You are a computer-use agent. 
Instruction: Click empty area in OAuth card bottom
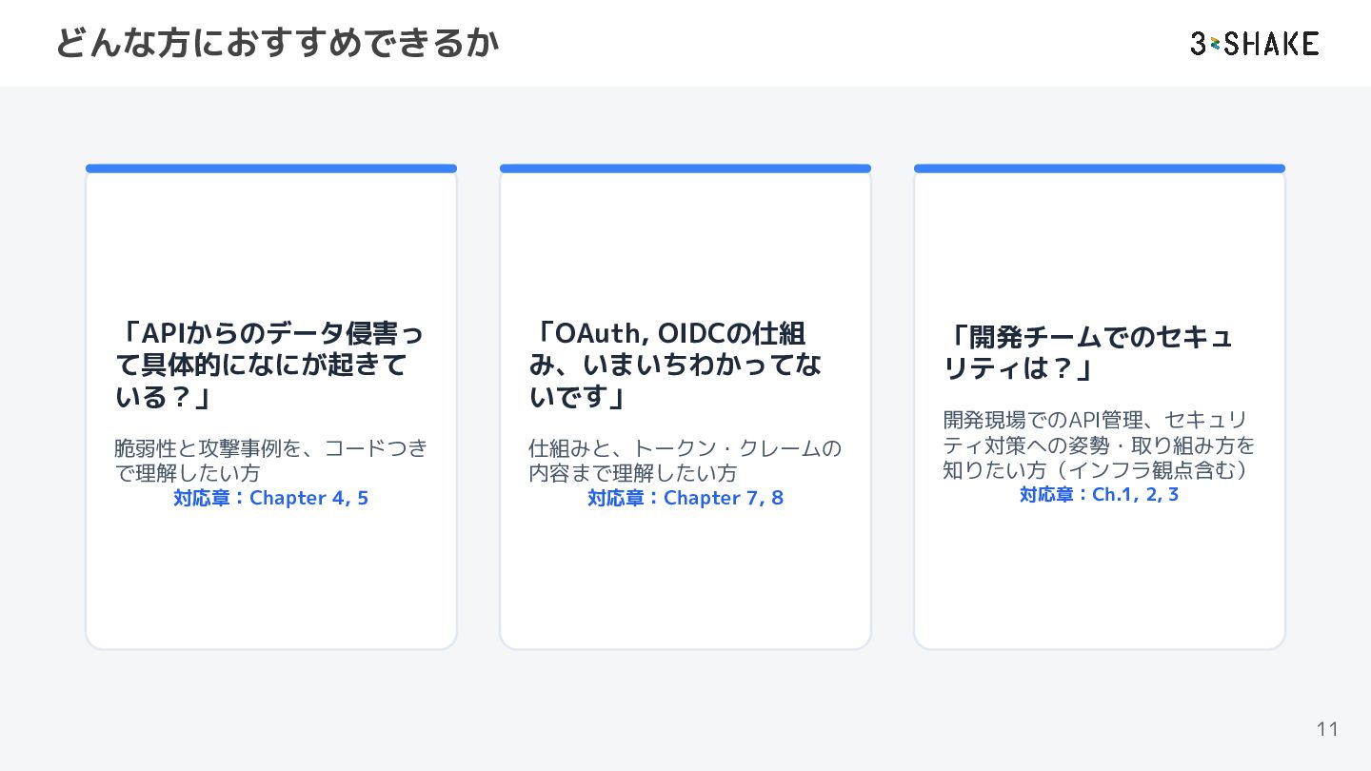click(685, 581)
